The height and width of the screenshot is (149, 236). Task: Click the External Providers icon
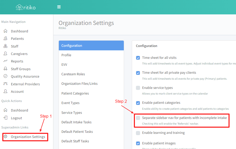(5, 84)
